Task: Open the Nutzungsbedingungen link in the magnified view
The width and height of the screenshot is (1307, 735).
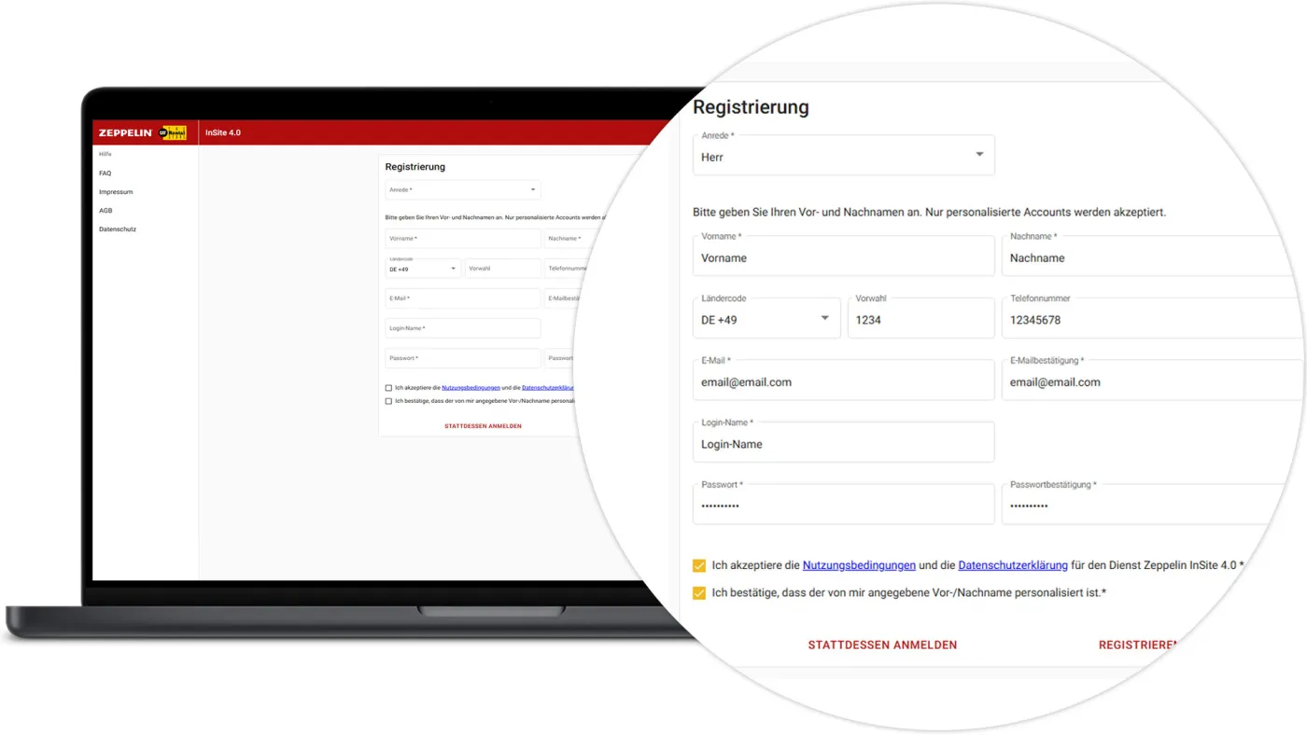Action: [x=859, y=565]
